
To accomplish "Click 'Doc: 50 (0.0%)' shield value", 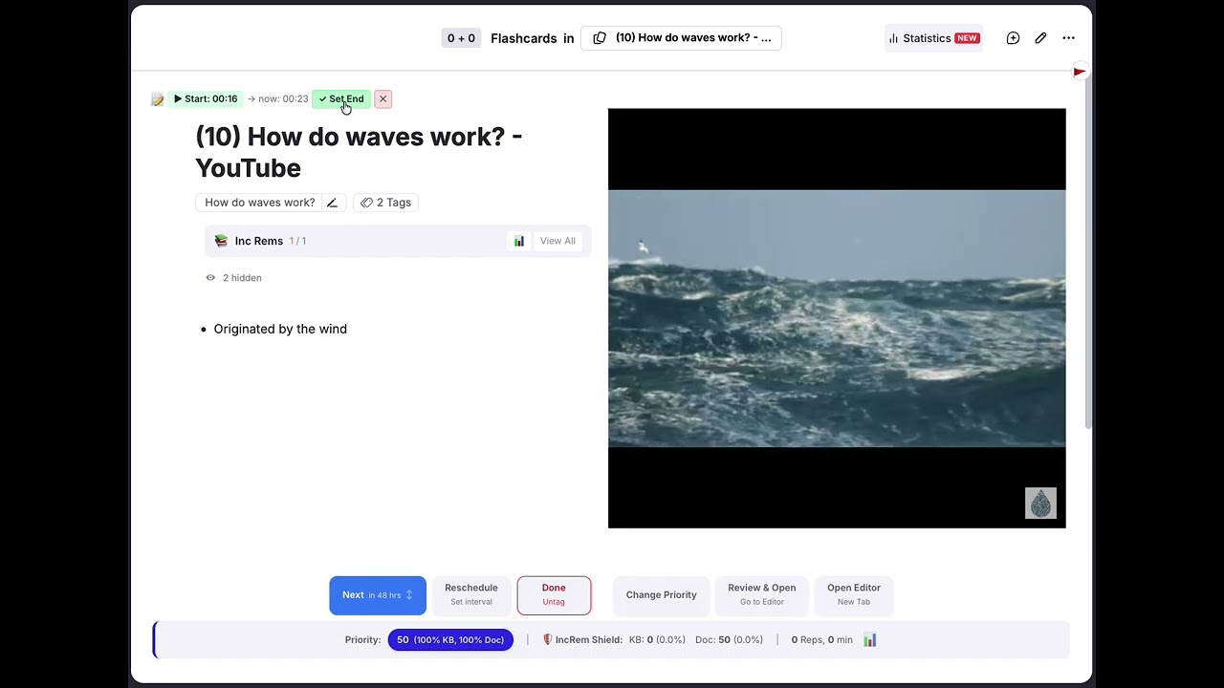I will click(729, 640).
